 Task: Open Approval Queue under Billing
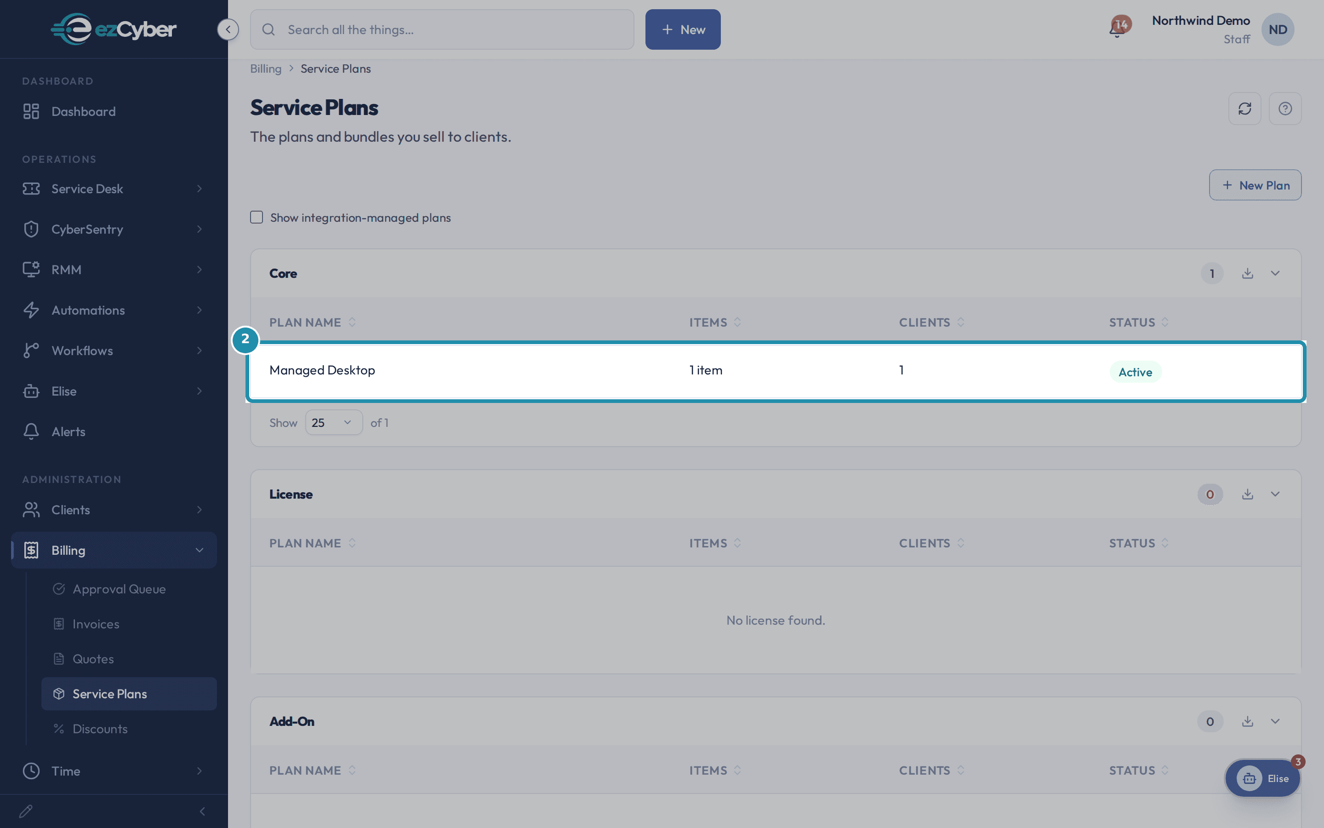pyautogui.click(x=129, y=589)
